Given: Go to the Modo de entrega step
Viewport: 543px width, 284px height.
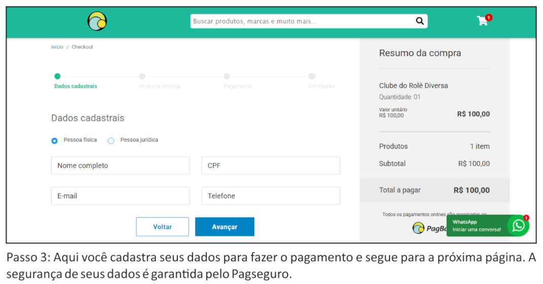Looking at the screenshot, I should 142,77.
